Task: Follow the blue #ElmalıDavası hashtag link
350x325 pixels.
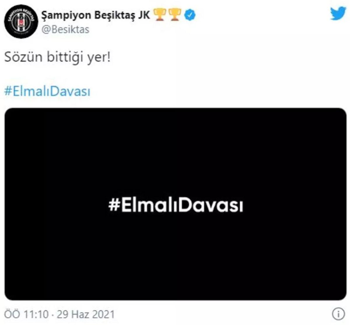Action: [x=47, y=92]
